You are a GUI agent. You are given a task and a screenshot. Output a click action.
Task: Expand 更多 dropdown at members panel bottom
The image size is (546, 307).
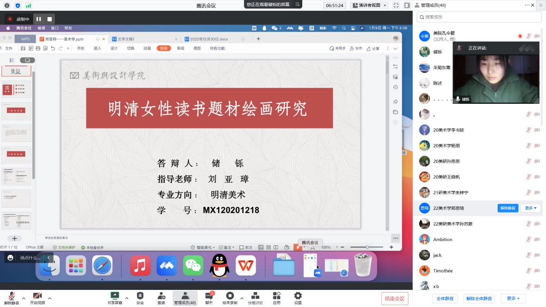tap(513, 298)
